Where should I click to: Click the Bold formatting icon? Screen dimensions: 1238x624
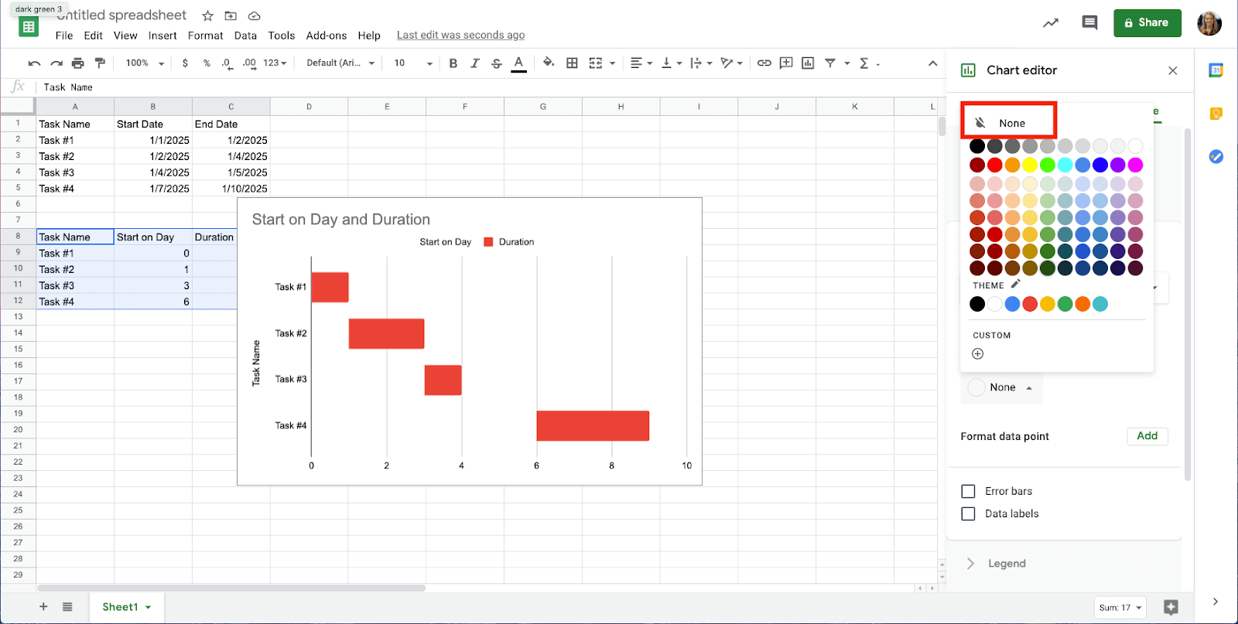coord(453,63)
